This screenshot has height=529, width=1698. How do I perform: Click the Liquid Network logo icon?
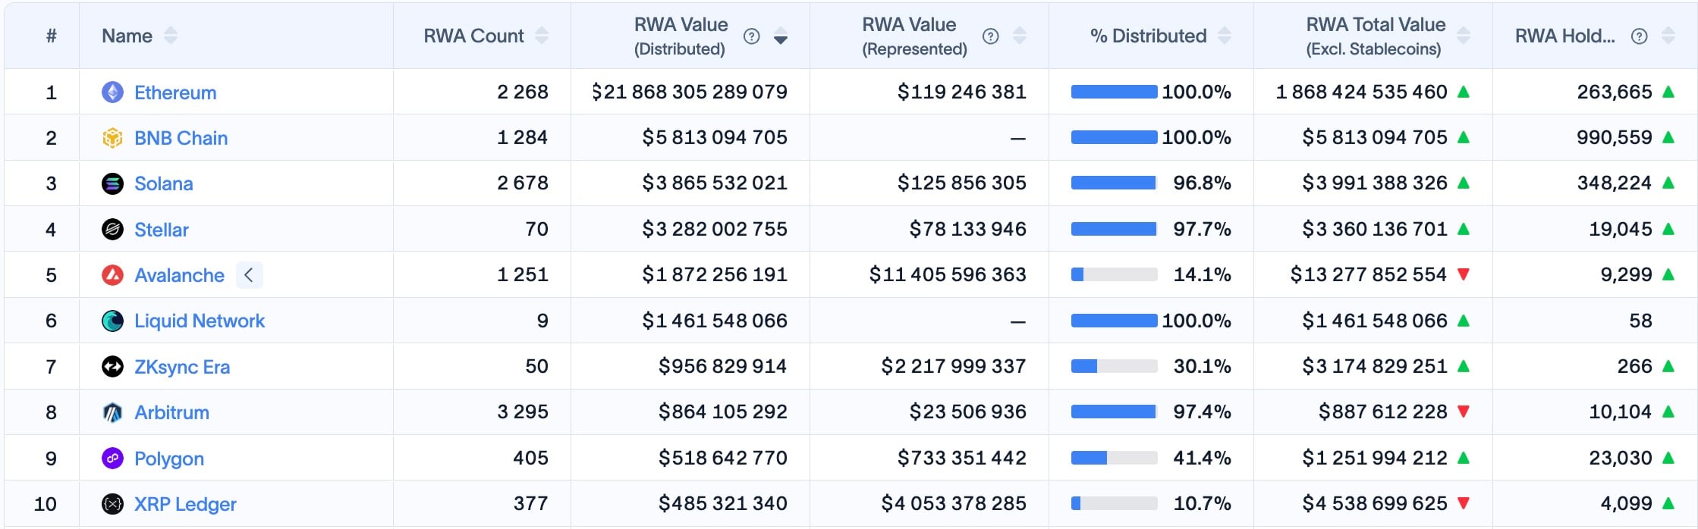click(112, 321)
